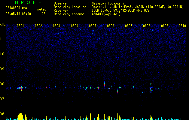Click receiver text ICOM IC-575 53.7492 MHz
The image size is (189, 120).
[x=120, y=10]
